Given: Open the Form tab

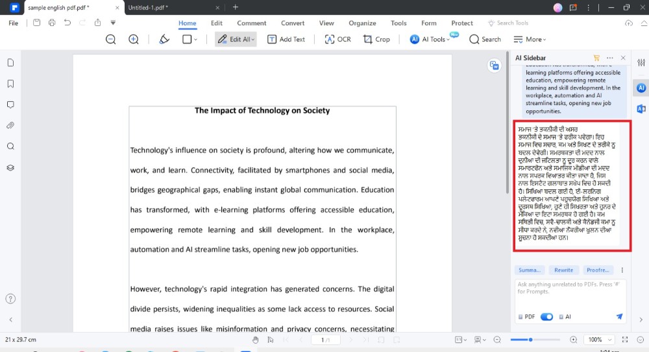Looking at the screenshot, I should click(429, 23).
